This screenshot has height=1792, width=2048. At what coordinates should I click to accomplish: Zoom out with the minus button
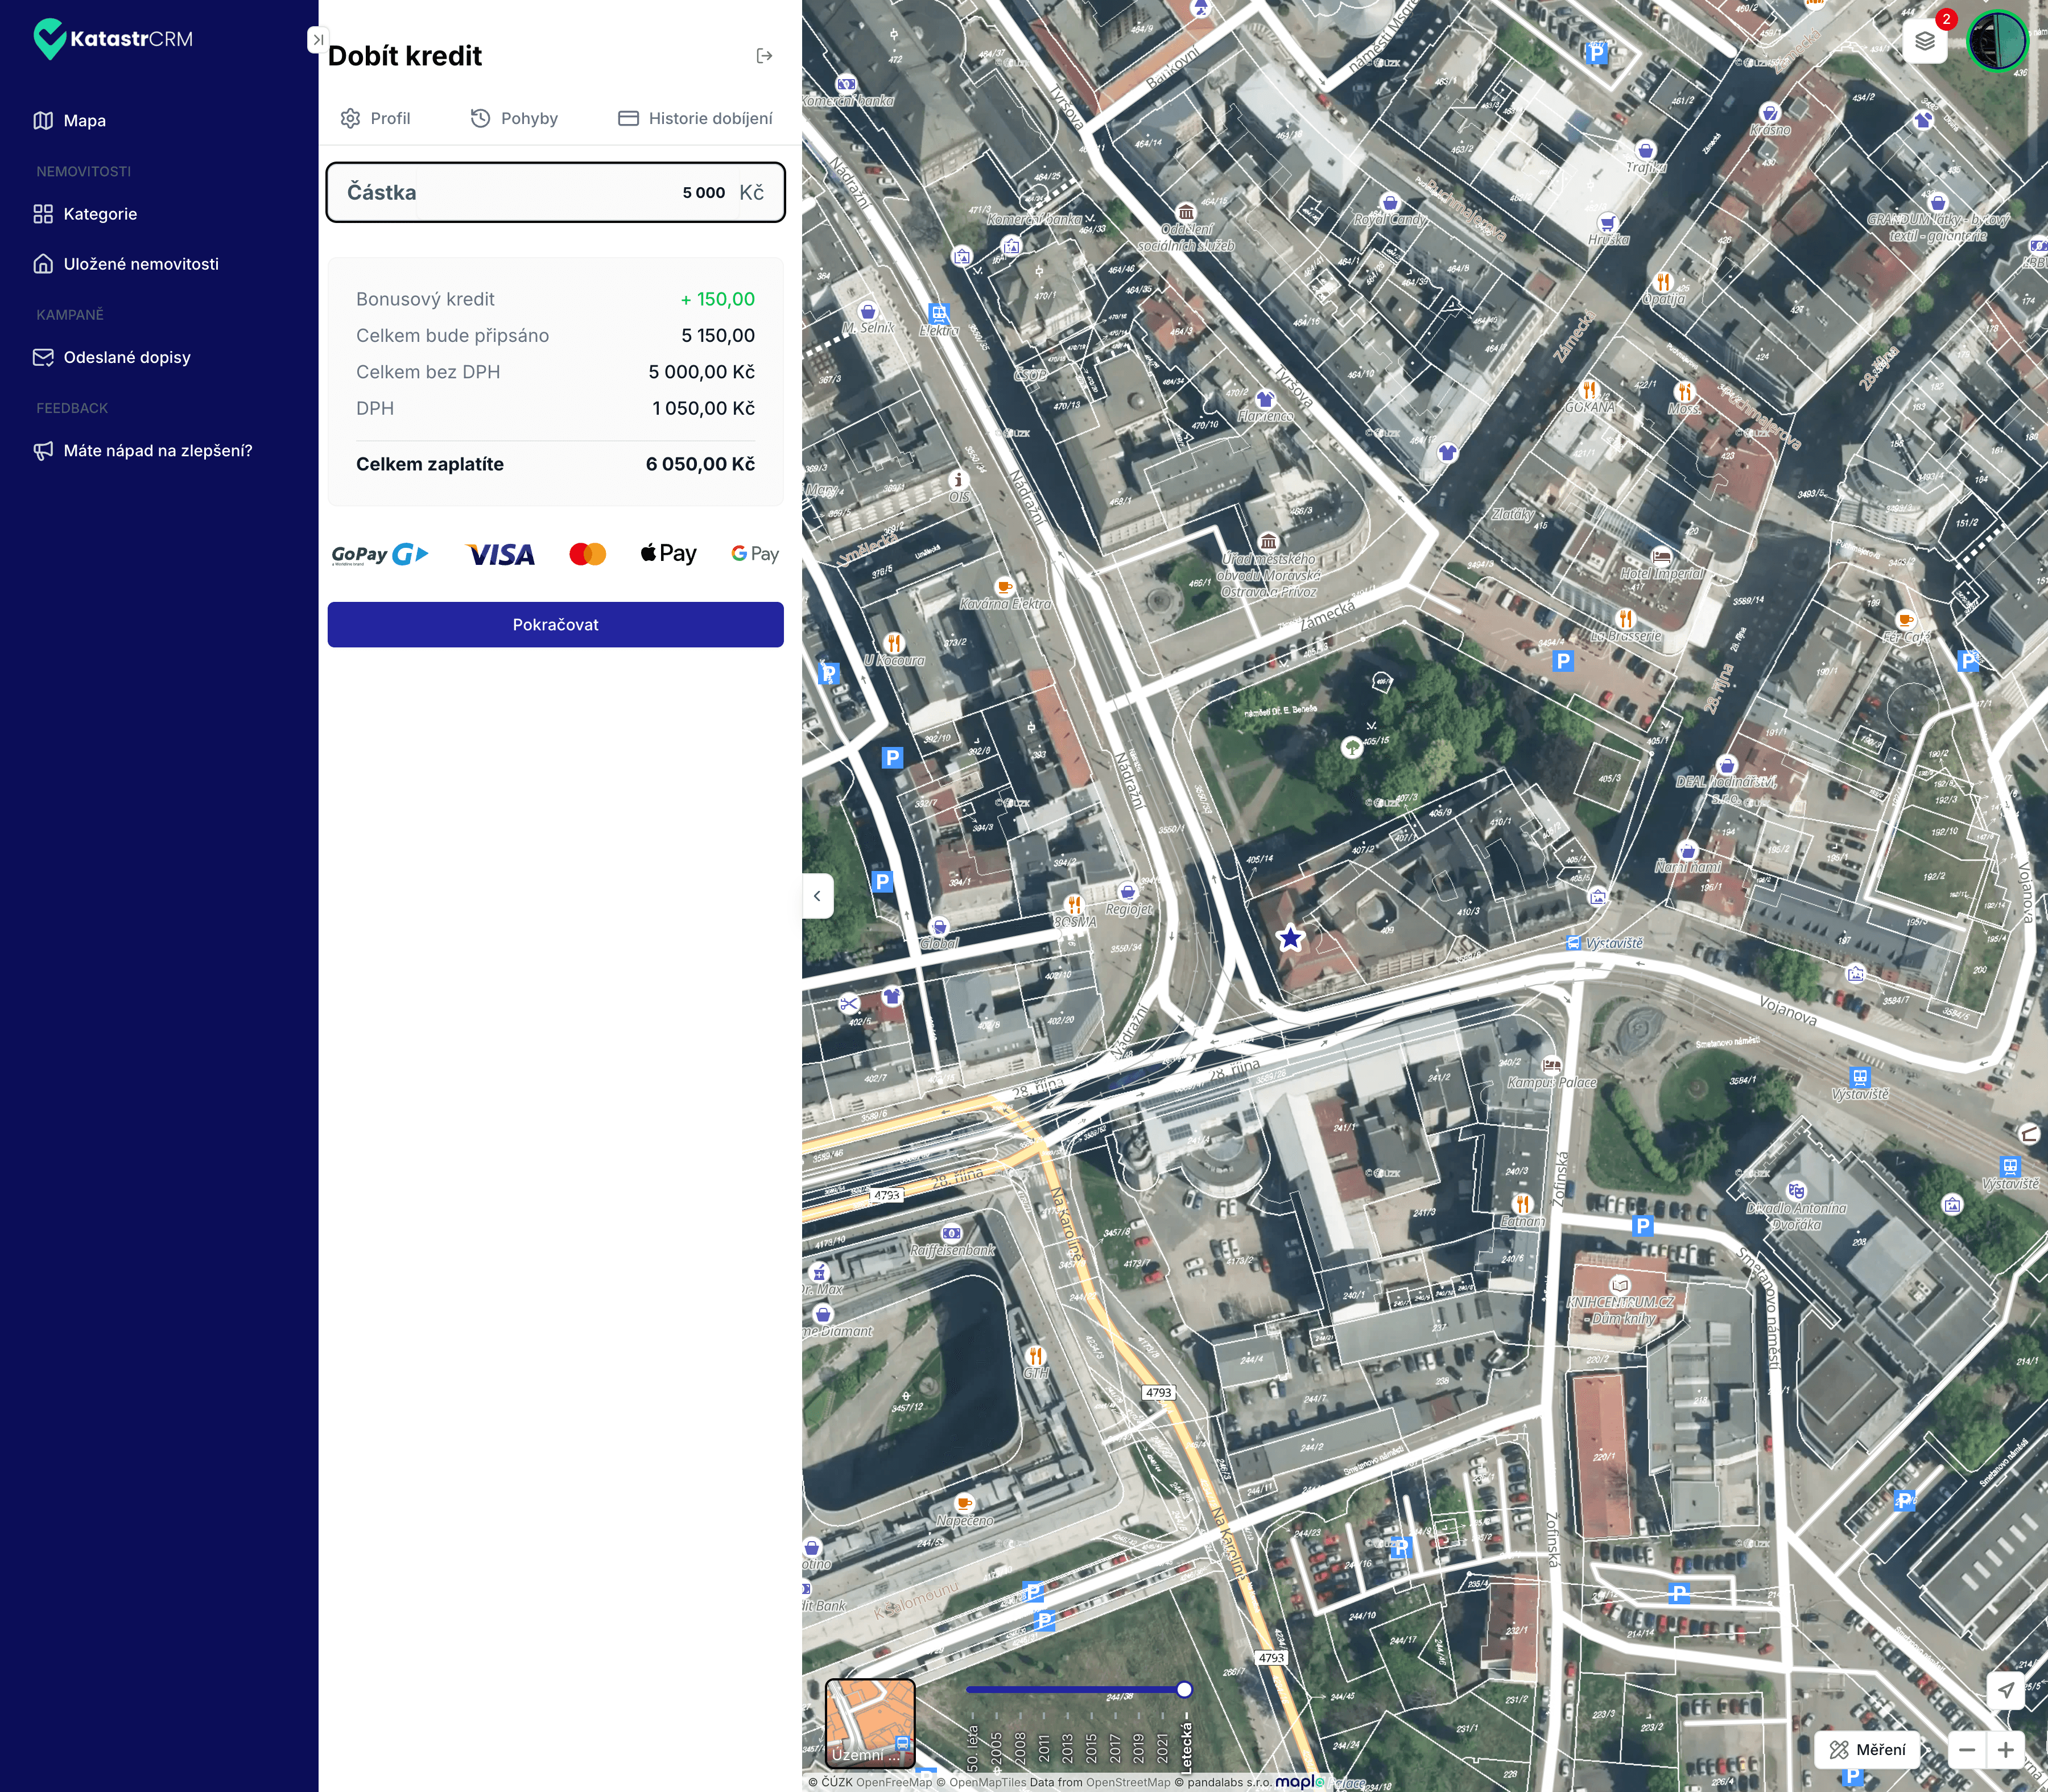click(x=1967, y=1750)
